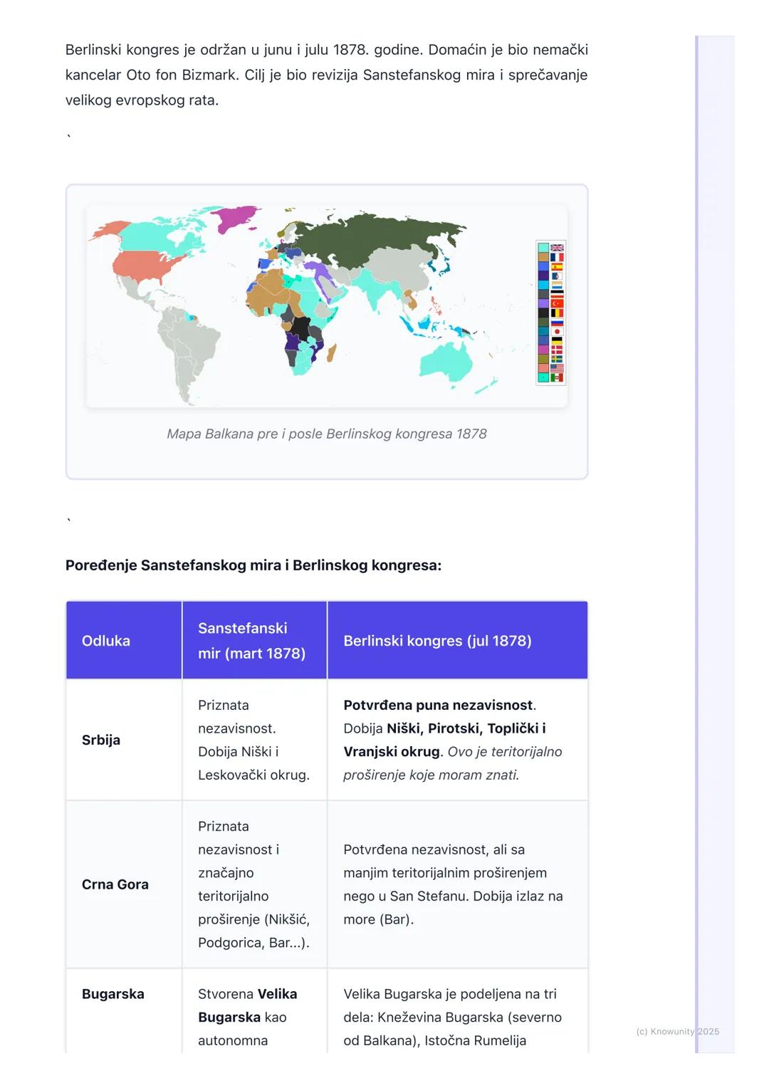Click the light turquoise swatch beside UK flag
The height and width of the screenshot is (1088, 769).
click(543, 248)
